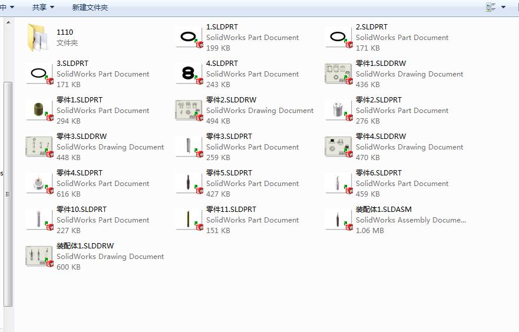Open the 1110 folder icon
The height and width of the screenshot is (332, 519).
[x=39, y=37]
